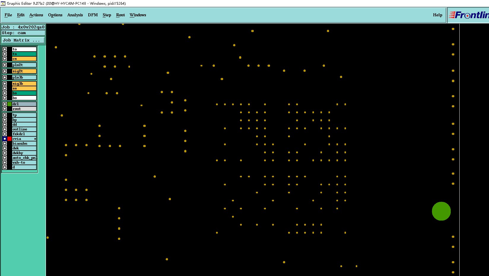Select the layer name 'biaozhu'

tap(24, 143)
